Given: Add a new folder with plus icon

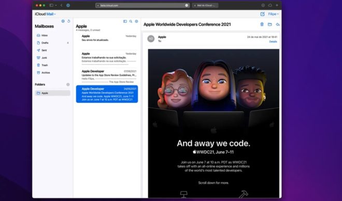Looking at the screenshot, I should [x=68, y=84].
